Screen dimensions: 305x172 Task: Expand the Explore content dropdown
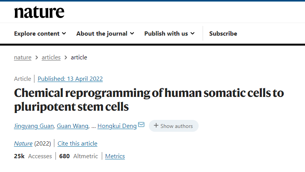coord(40,34)
